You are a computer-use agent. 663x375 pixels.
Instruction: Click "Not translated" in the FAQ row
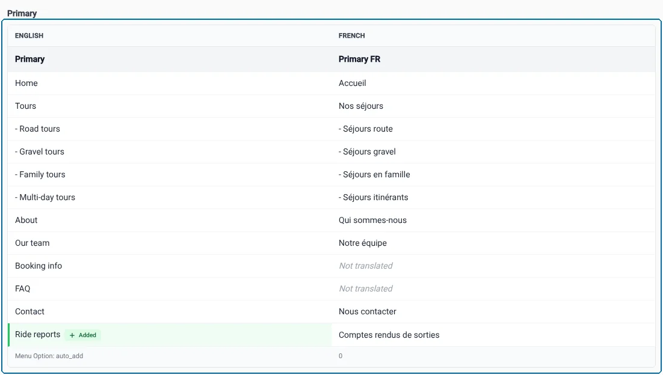366,288
